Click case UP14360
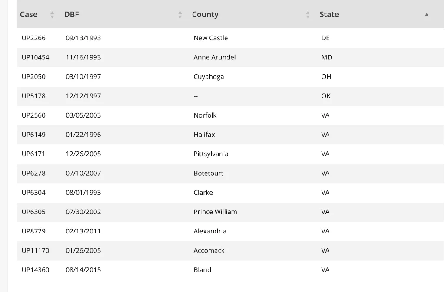The width and height of the screenshot is (445, 292). click(36, 270)
